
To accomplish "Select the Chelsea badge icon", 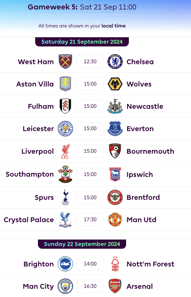I will tap(115, 61).
